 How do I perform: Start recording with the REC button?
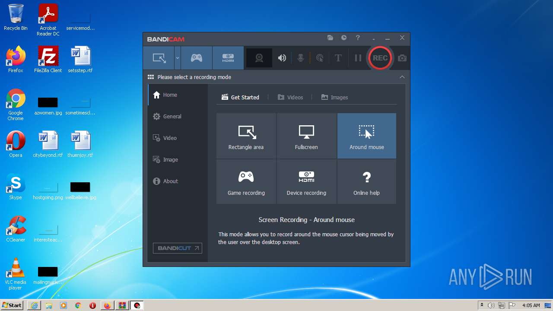tap(380, 58)
